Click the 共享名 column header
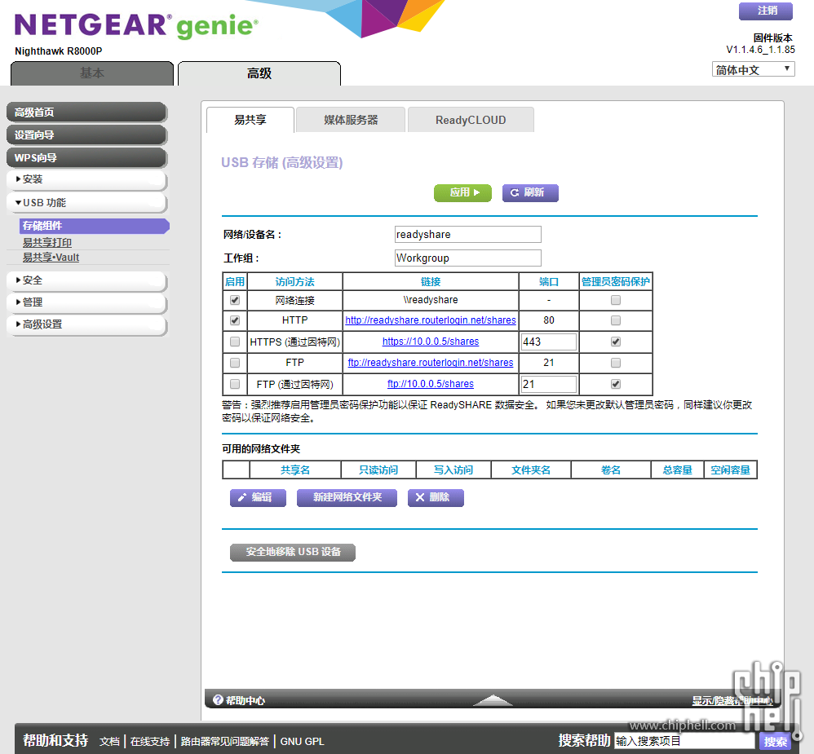The image size is (814, 754). pyautogui.click(x=295, y=470)
